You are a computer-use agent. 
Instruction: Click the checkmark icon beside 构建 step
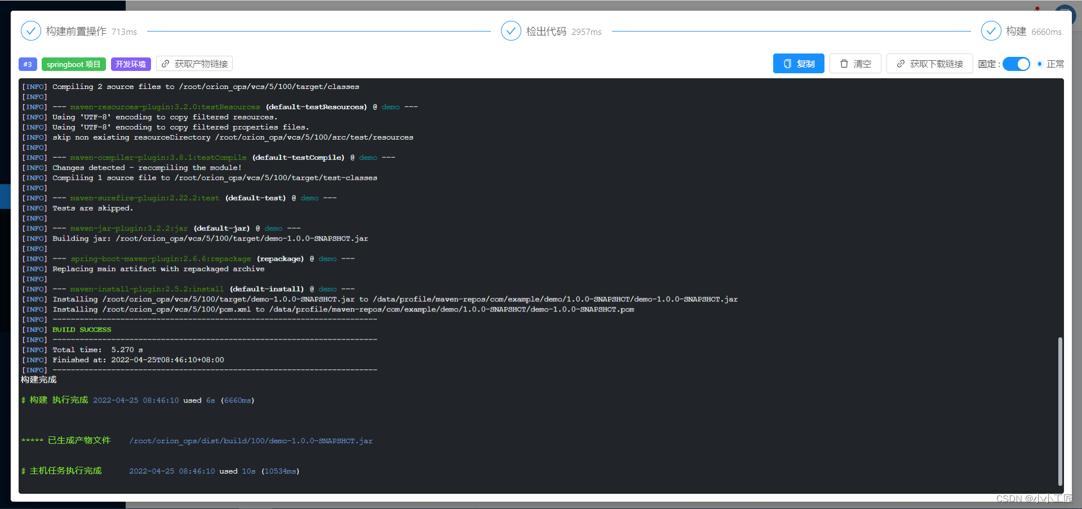[x=991, y=31]
